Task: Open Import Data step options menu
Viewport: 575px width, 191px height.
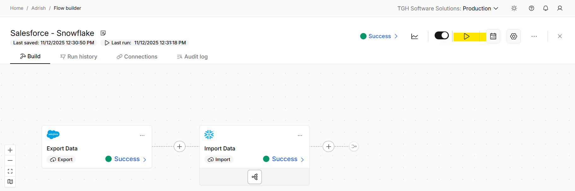Action: point(300,136)
